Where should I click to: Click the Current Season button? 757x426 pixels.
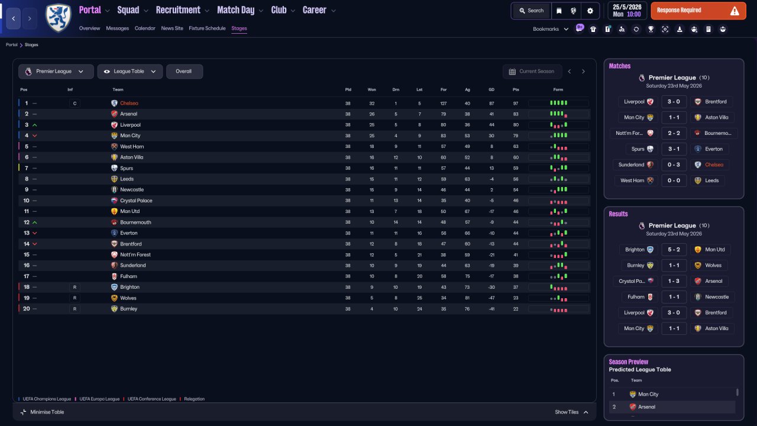click(x=531, y=72)
